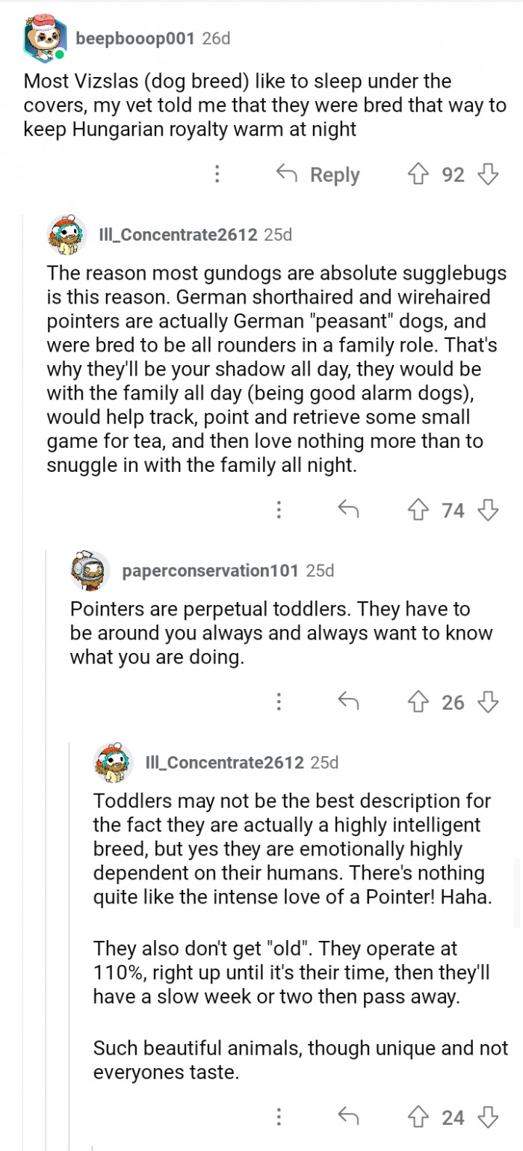
Task: Upvote the perpetual toddlers comment
Action: point(417,702)
